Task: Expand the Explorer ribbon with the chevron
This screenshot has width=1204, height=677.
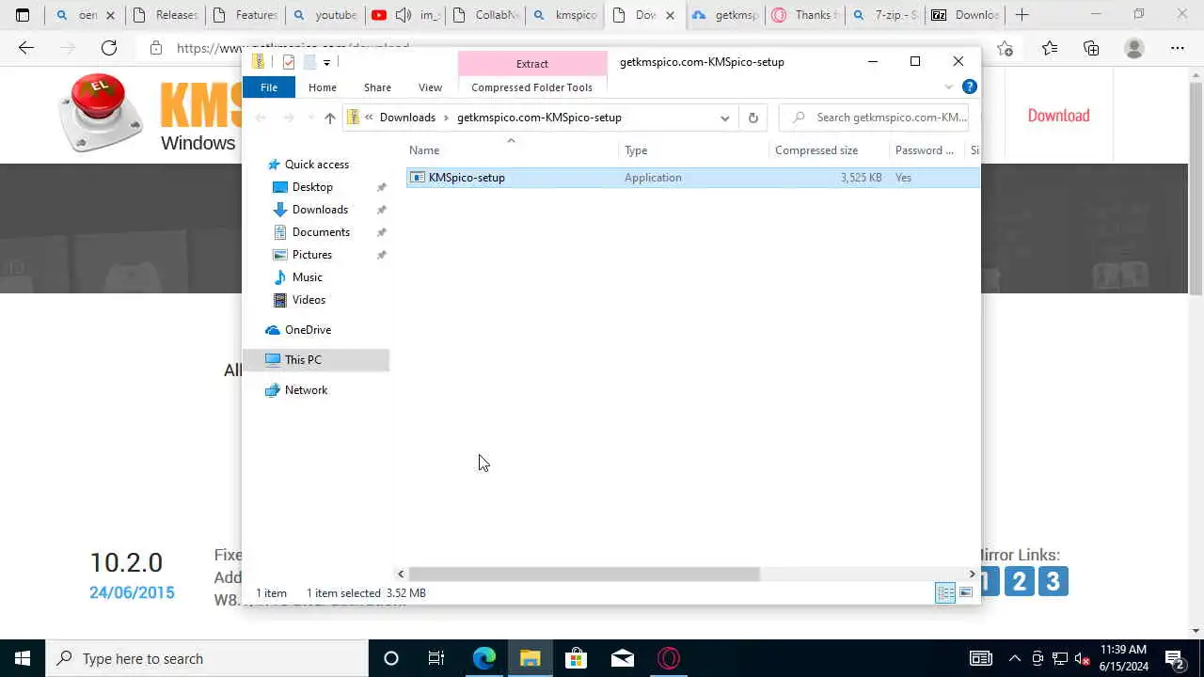Action: point(948,87)
